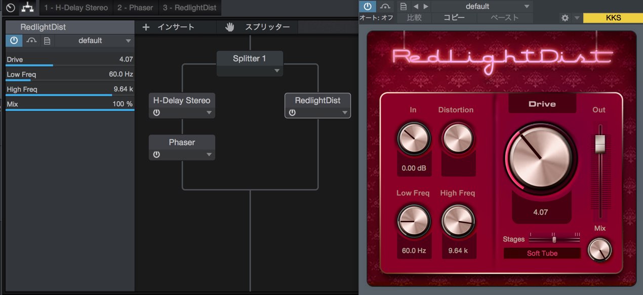Click the インサート add insert button

click(x=176, y=27)
